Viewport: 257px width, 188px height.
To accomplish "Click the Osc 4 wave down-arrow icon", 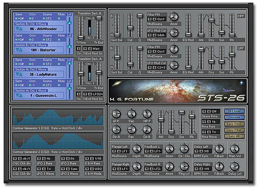I will pos(17,29).
